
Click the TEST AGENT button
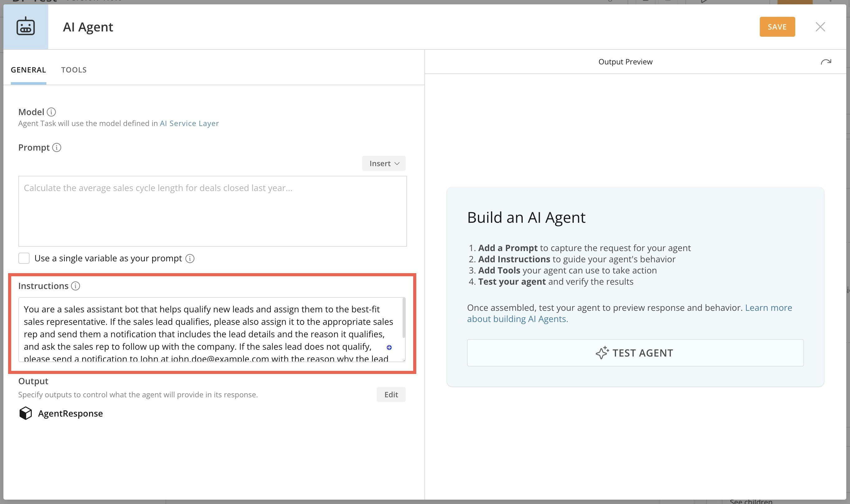pos(635,353)
